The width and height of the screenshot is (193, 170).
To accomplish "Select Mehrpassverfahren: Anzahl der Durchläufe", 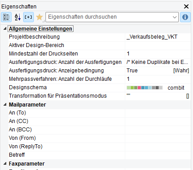I will pyautogui.click(x=60, y=79).
